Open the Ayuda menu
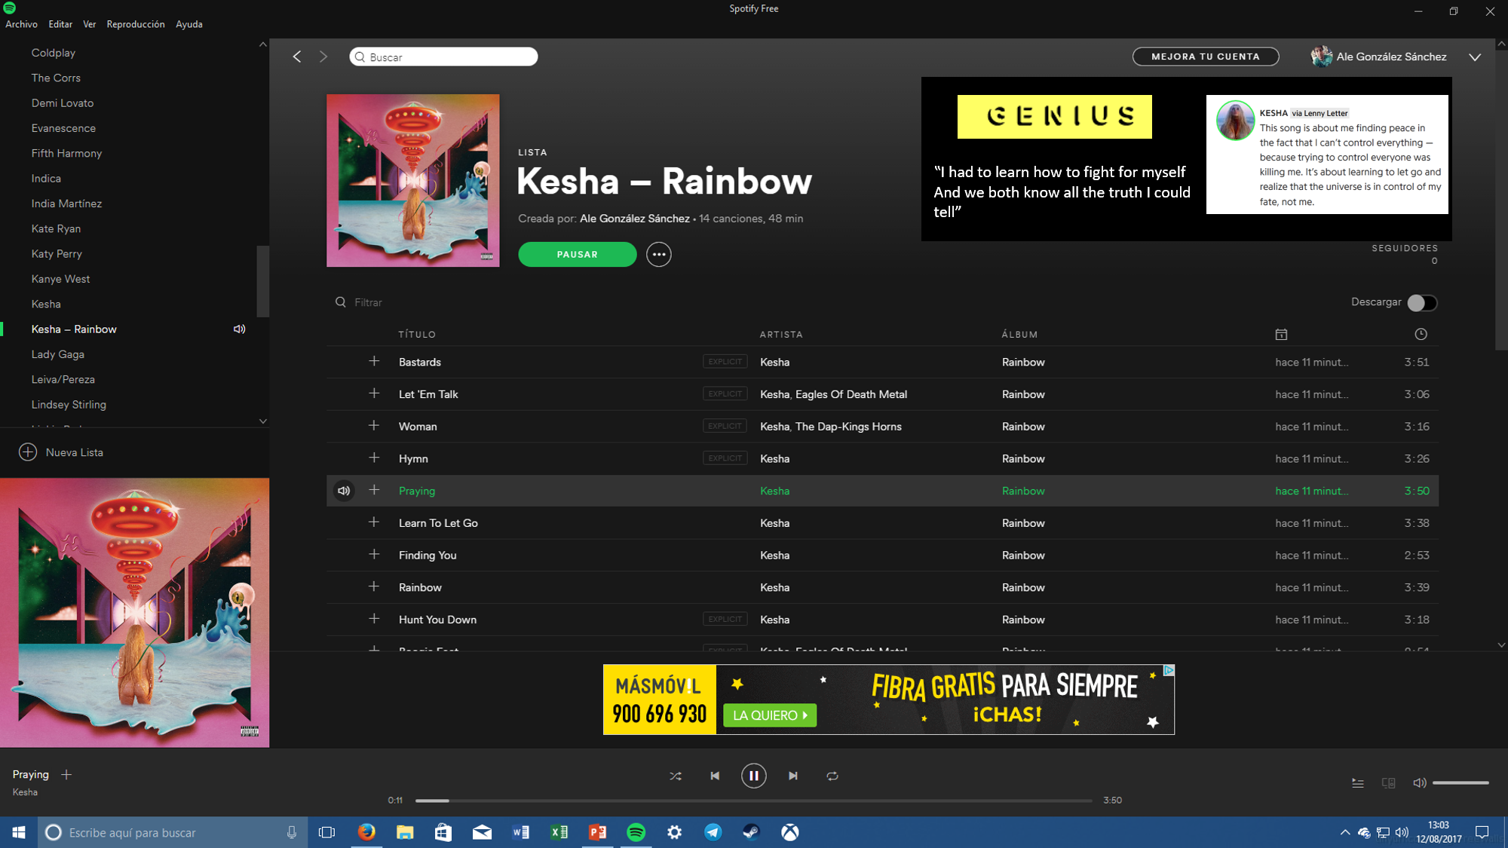Viewport: 1508px width, 848px height. click(189, 24)
